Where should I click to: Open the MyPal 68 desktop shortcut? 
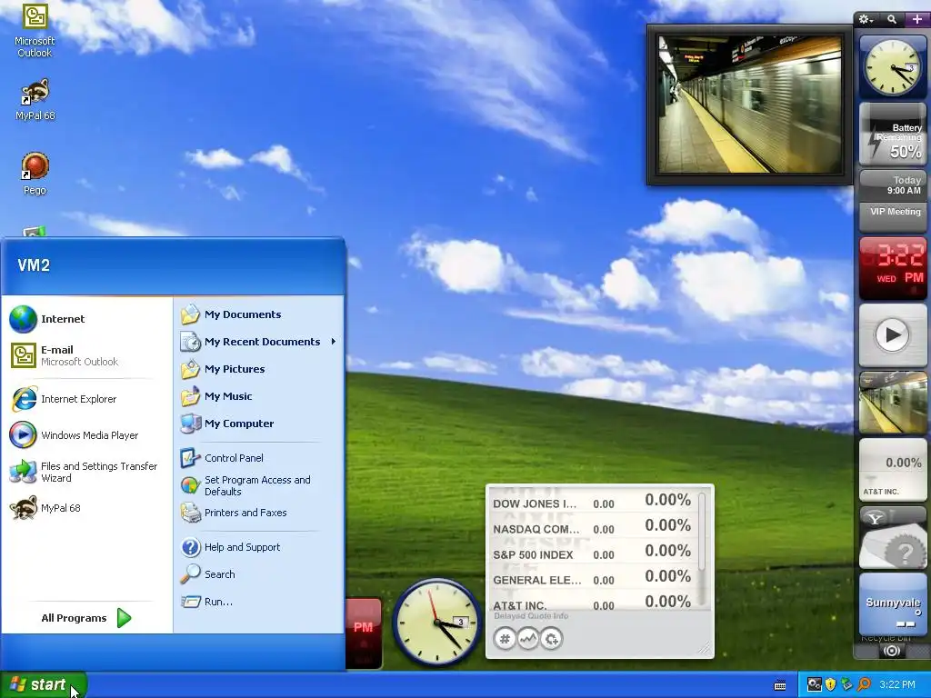click(x=35, y=99)
